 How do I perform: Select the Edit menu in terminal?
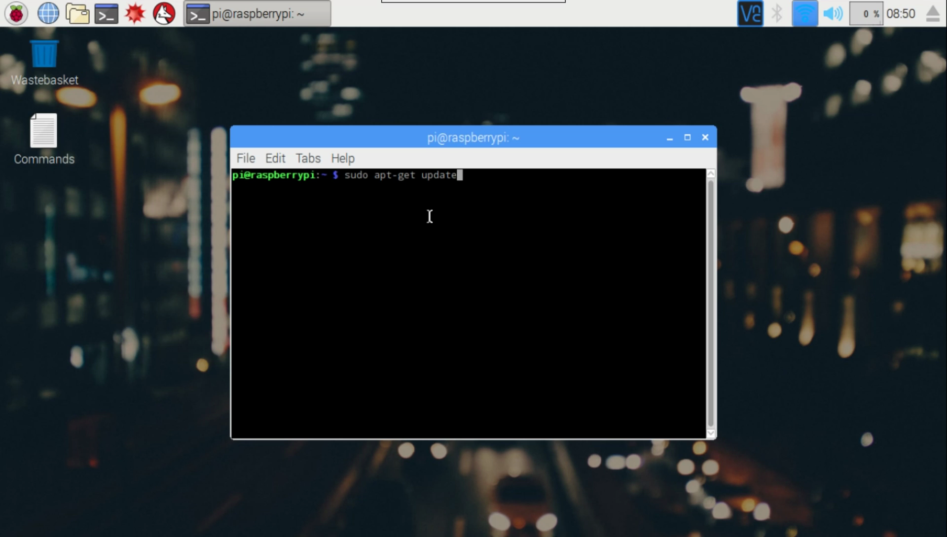(275, 159)
